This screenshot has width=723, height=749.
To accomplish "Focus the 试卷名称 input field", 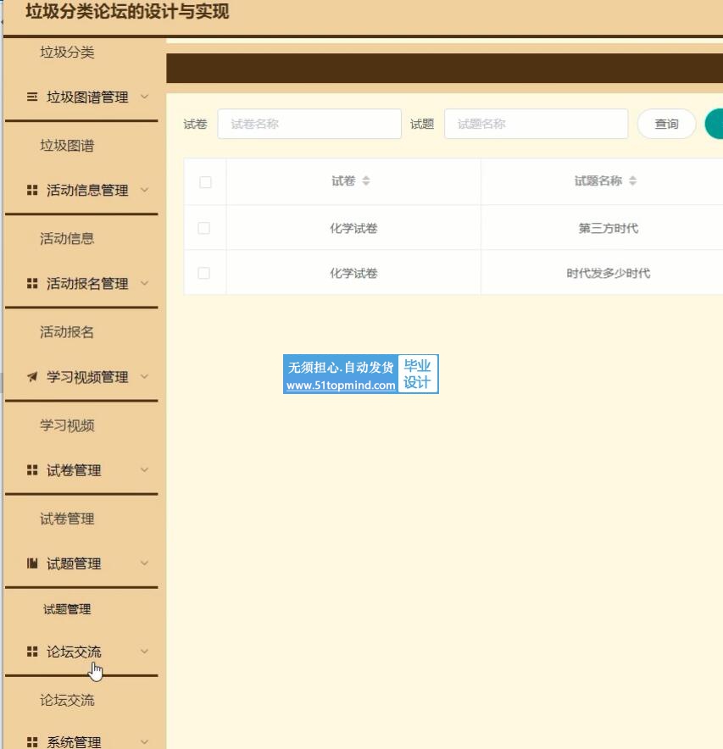I will click(x=309, y=124).
